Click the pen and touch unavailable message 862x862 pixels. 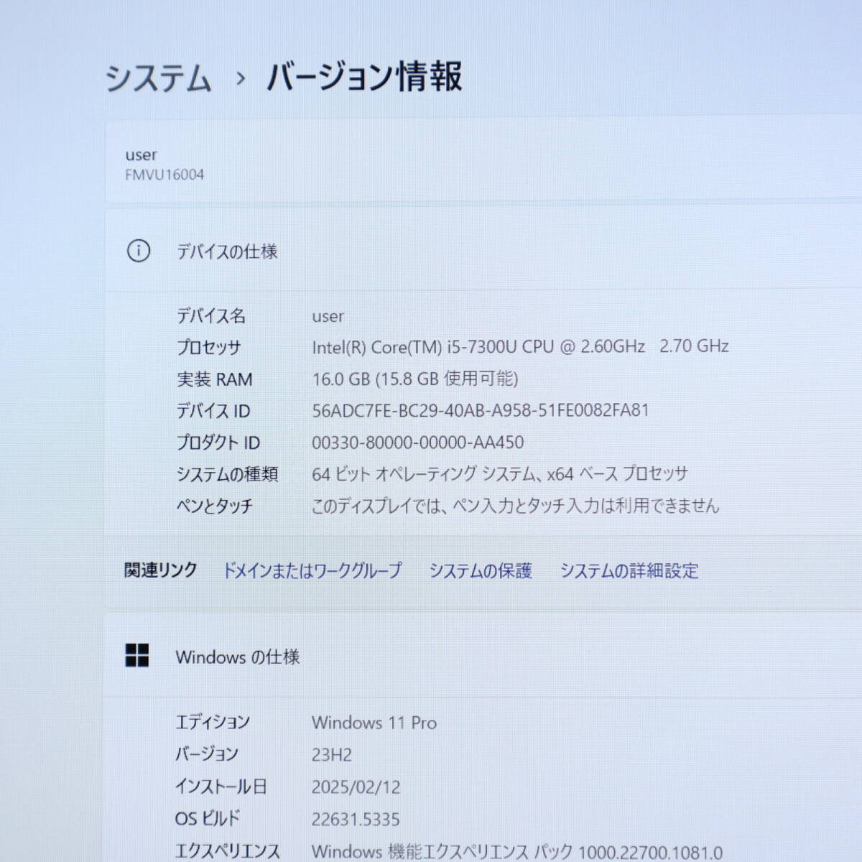coord(515,506)
